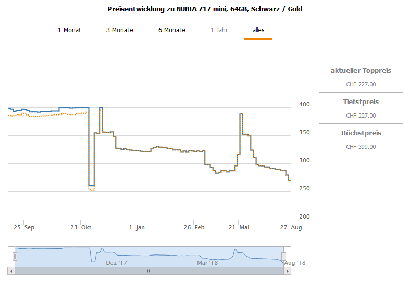Click the aktueller Toppreis heading

click(x=361, y=71)
